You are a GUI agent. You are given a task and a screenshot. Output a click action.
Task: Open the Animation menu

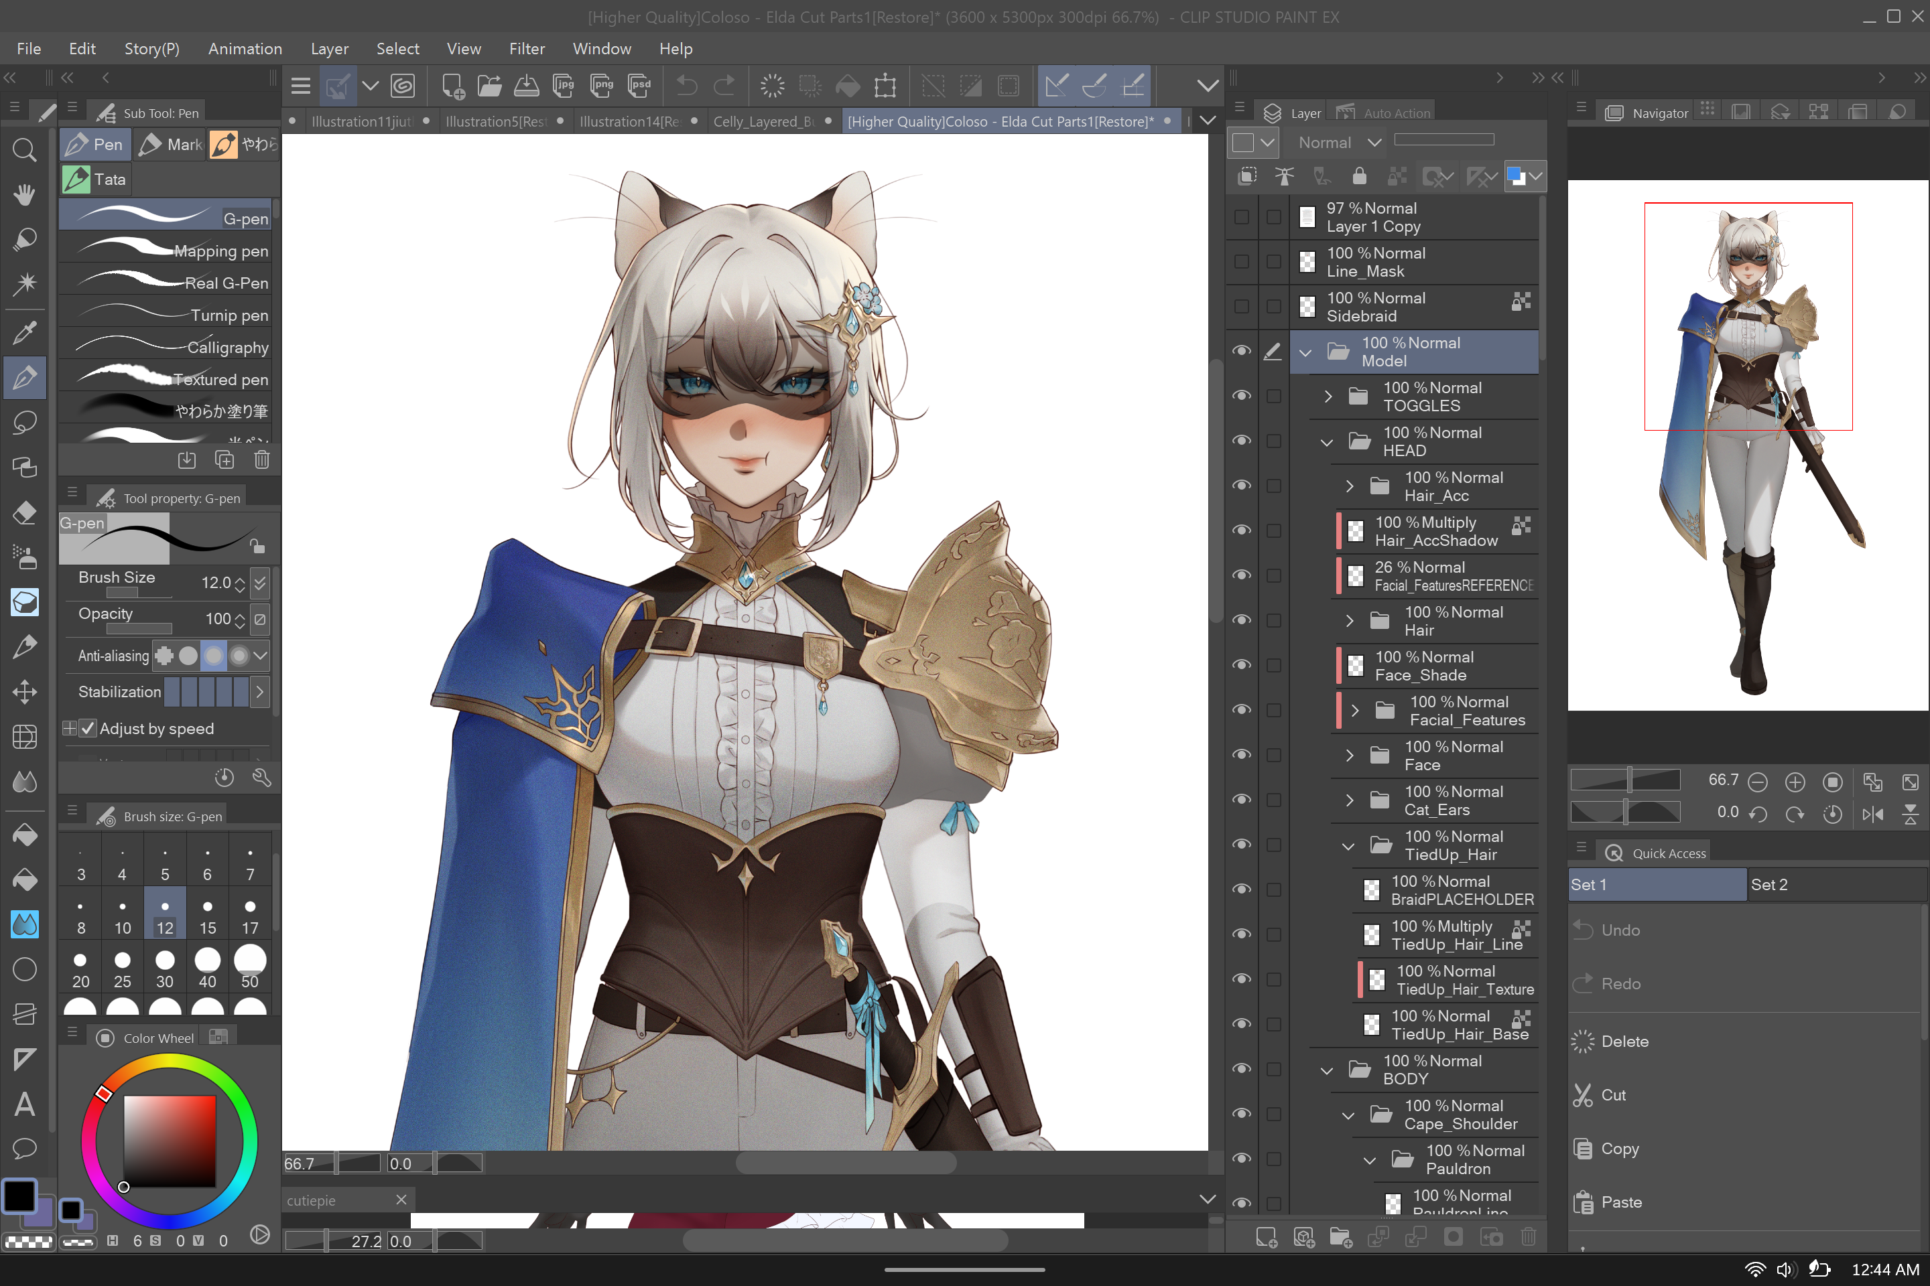(x=245, y=48)
